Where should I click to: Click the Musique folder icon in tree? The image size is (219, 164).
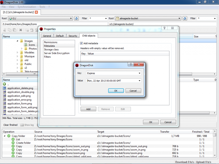22,56
